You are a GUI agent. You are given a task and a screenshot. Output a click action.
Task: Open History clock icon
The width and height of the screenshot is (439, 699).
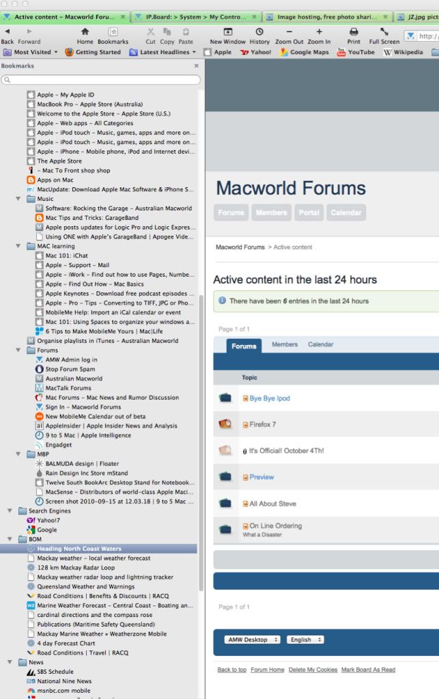tap(259, 31)
